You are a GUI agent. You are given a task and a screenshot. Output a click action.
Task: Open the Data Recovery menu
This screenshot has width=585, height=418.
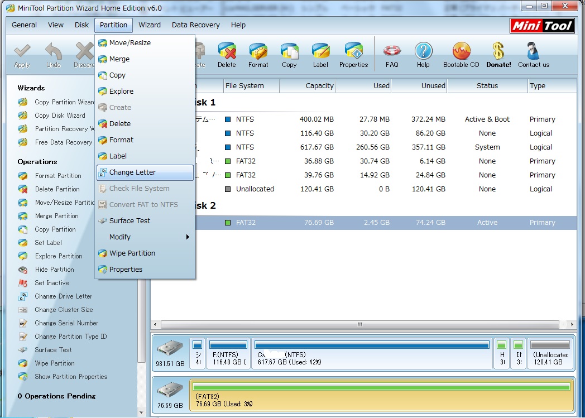click(x=196, y=25)
